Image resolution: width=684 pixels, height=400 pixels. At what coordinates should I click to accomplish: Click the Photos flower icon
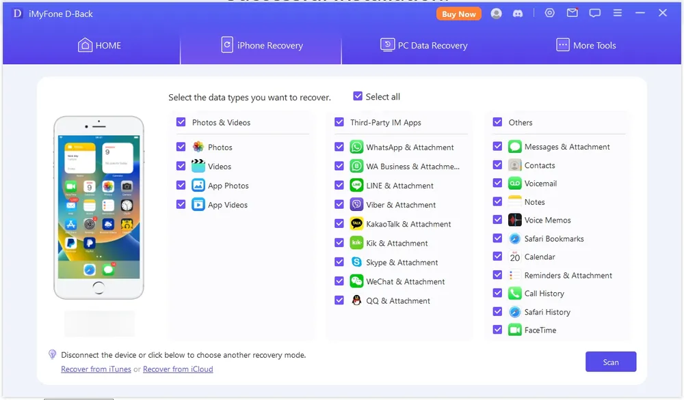click(198, 147)
